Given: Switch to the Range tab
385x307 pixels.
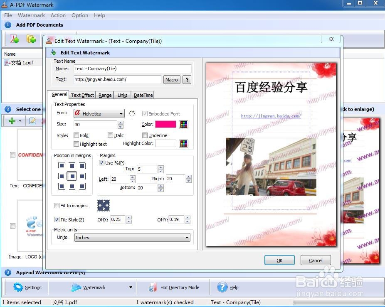Looking at the screenshot, I should coord(105,95).
